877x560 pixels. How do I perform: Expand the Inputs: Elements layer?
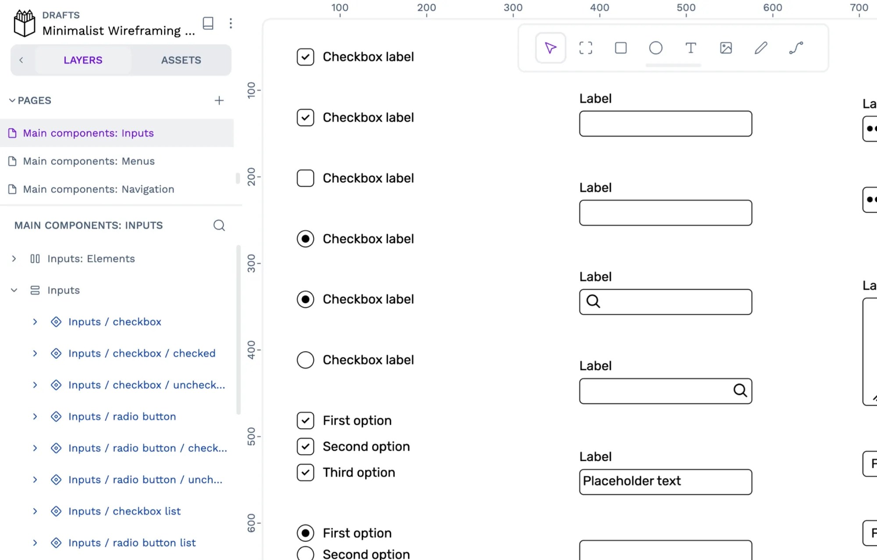click(14, 259)
